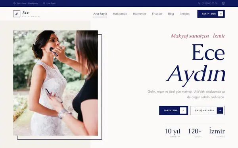Open the Hizmetler menu item
The width and height of the screenshot is (238, 148).
click(140, 14)
